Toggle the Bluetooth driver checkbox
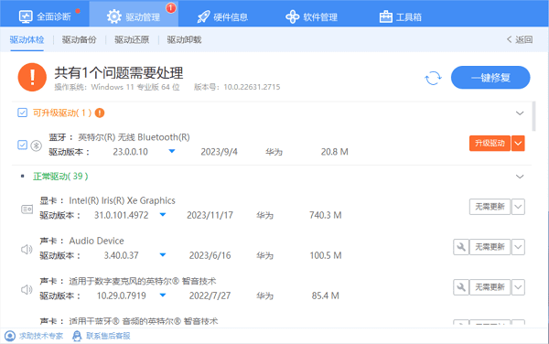Image resolution: width=549 pixels, height=344 pixels. point(22,145)
